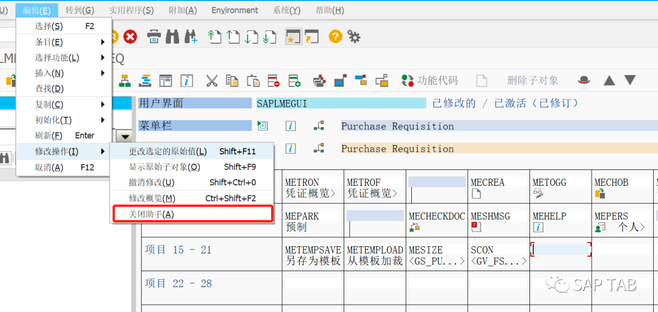
Task: Expand the 插入(N) submenu
Action: click(64, 73)
